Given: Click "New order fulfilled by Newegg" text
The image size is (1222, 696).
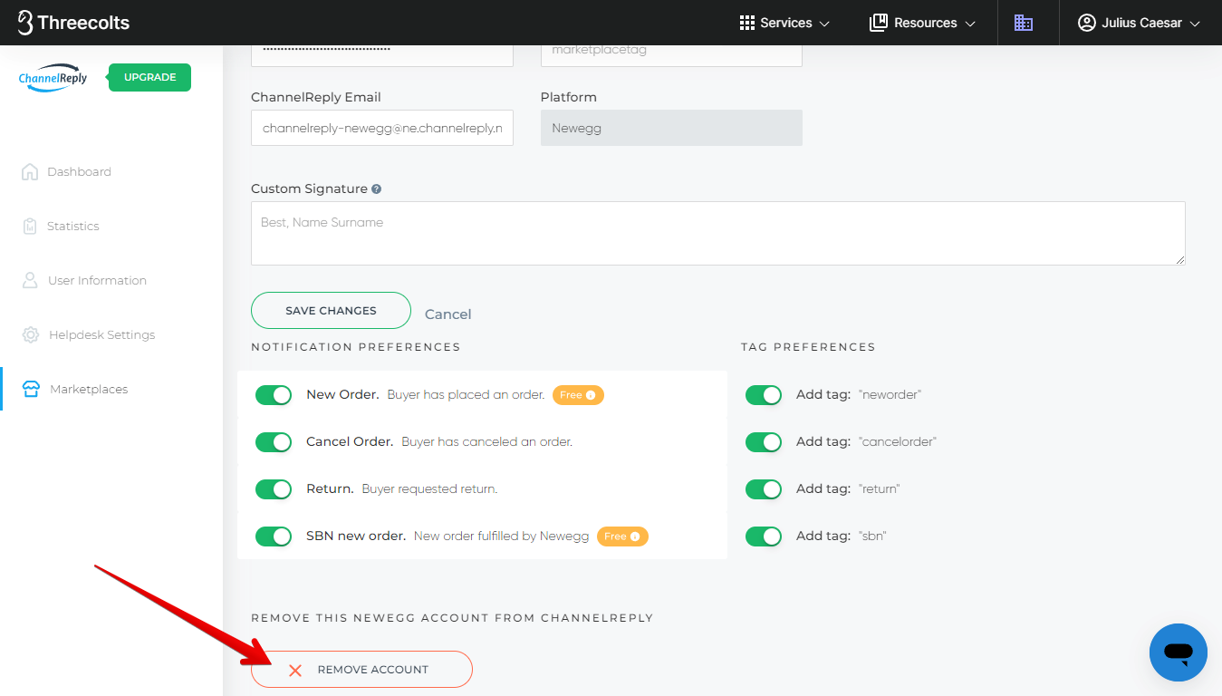Looking at the screenshot, I should pyautogui.click(x=501, y=536).
